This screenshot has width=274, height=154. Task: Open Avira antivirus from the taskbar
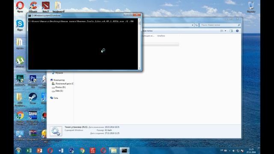pos(92,150)
